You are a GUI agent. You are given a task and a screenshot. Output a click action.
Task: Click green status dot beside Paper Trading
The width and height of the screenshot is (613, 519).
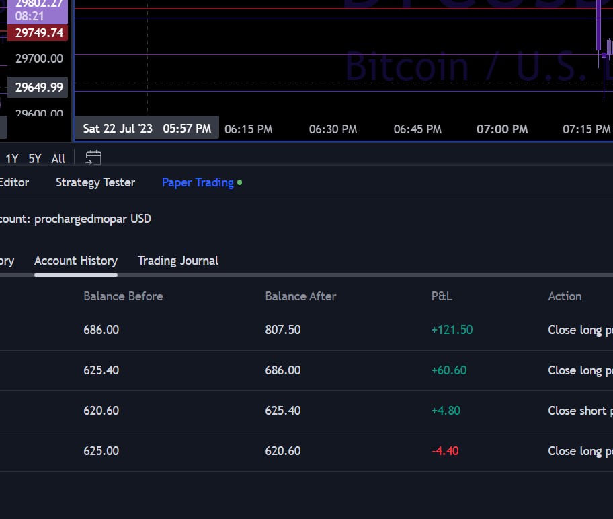pyautogui.click(x=240, y=182)
